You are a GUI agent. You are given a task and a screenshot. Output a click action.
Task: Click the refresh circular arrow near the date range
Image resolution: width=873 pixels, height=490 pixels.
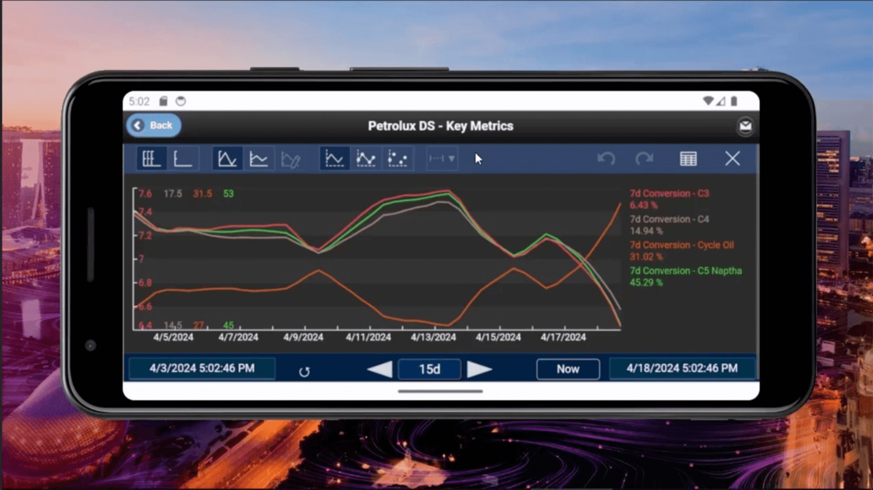tap(305, 371)
